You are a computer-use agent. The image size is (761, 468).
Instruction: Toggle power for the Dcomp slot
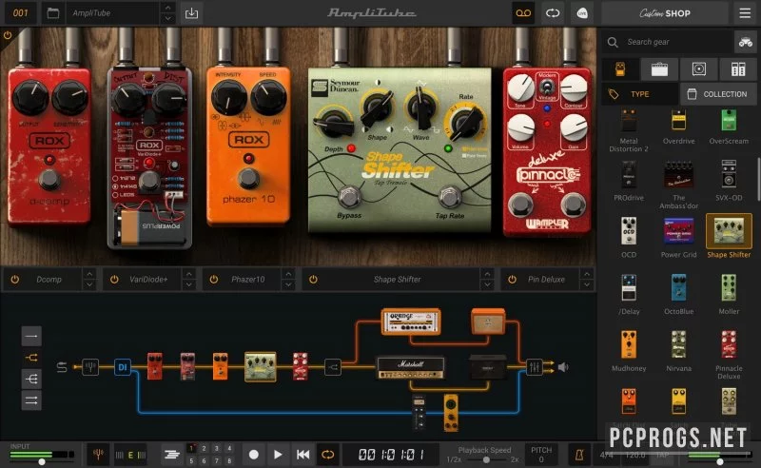click(x=15, y=279)
